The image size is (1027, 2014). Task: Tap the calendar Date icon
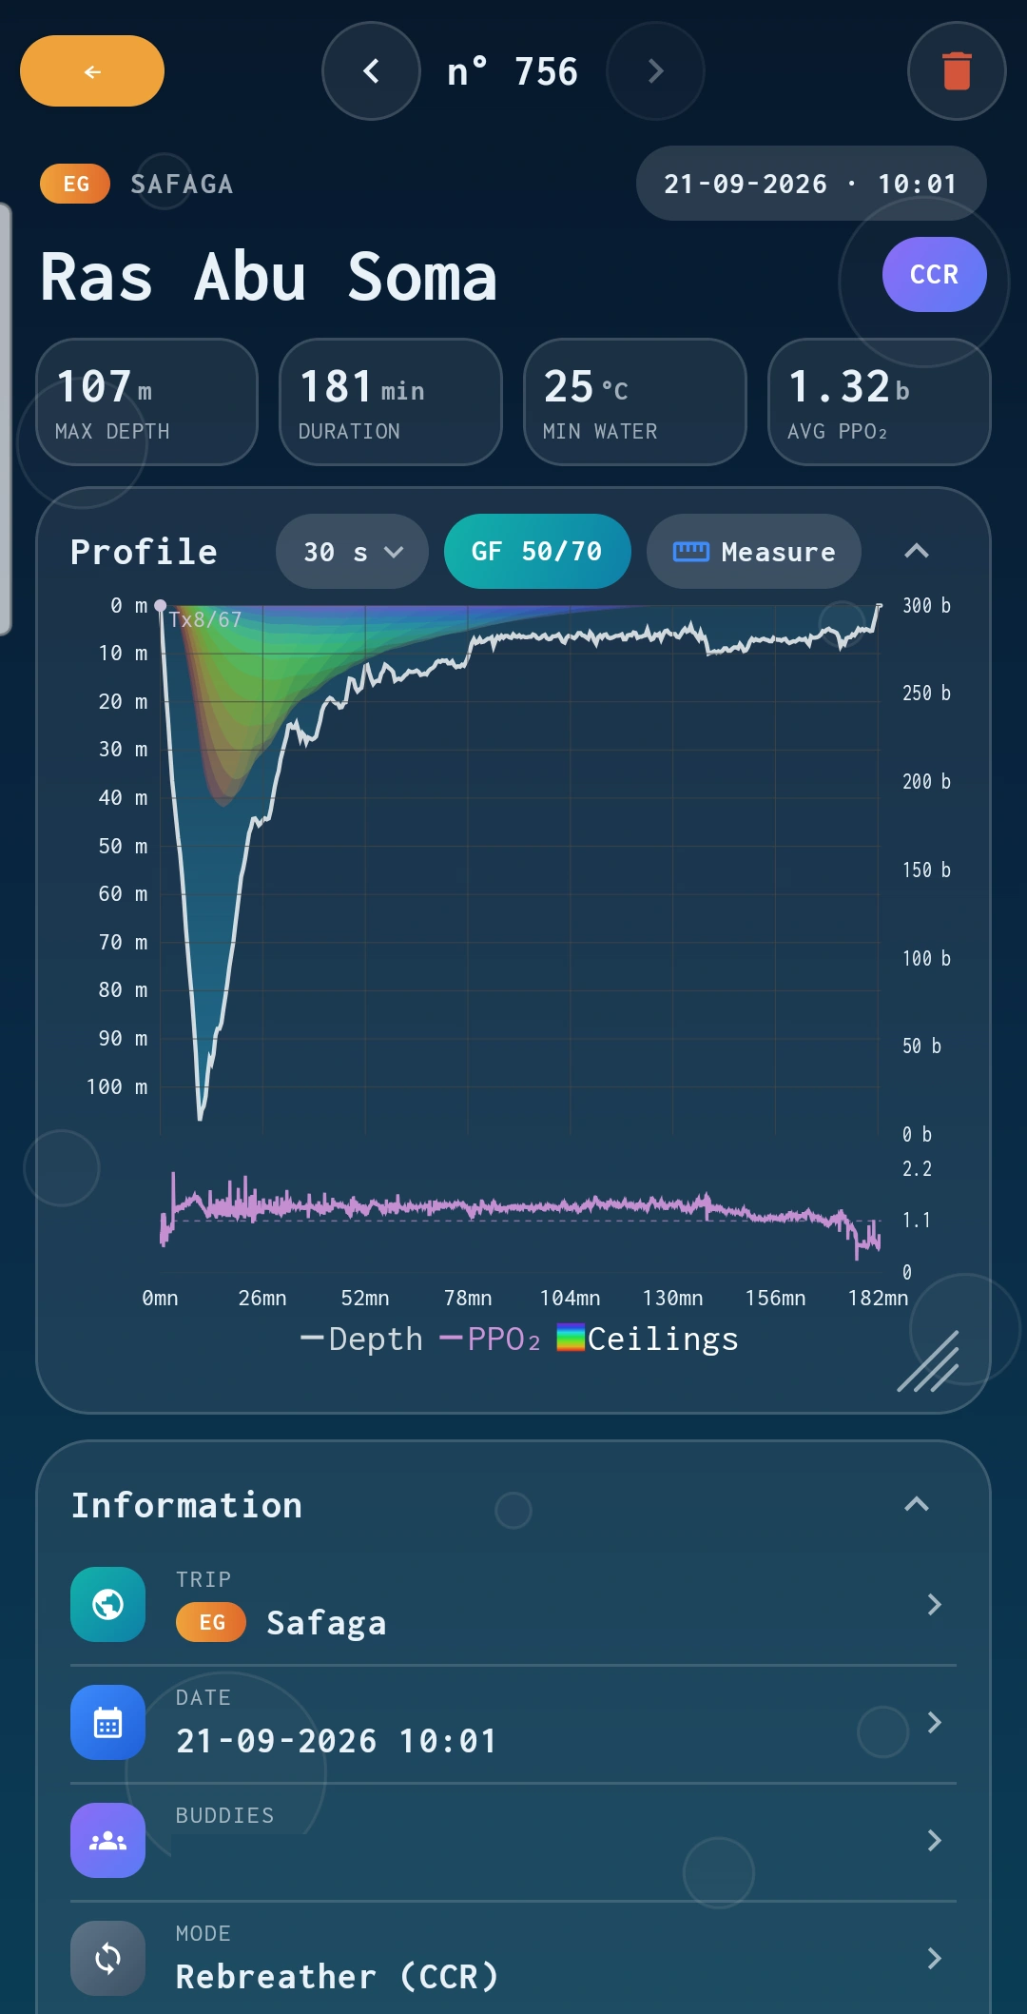click(107, 1723)
